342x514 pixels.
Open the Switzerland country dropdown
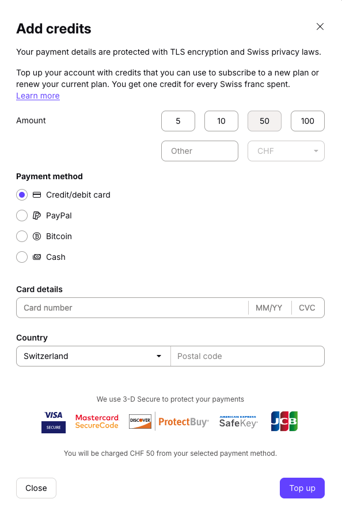[93, 356]
